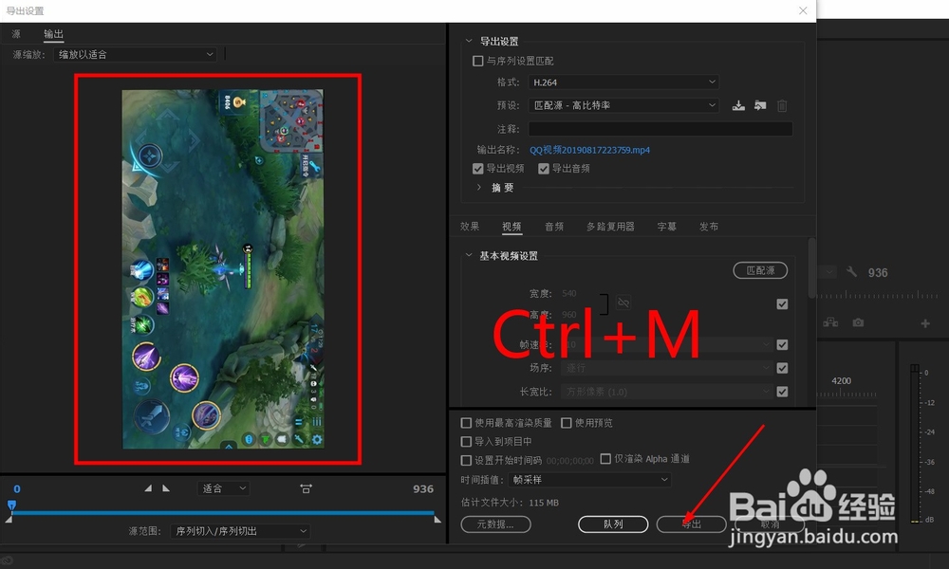The width and height of the screenshot is (949, 569).
Task: Click the save preset icon
Action: pyautogui.click(x=737, y=106)
